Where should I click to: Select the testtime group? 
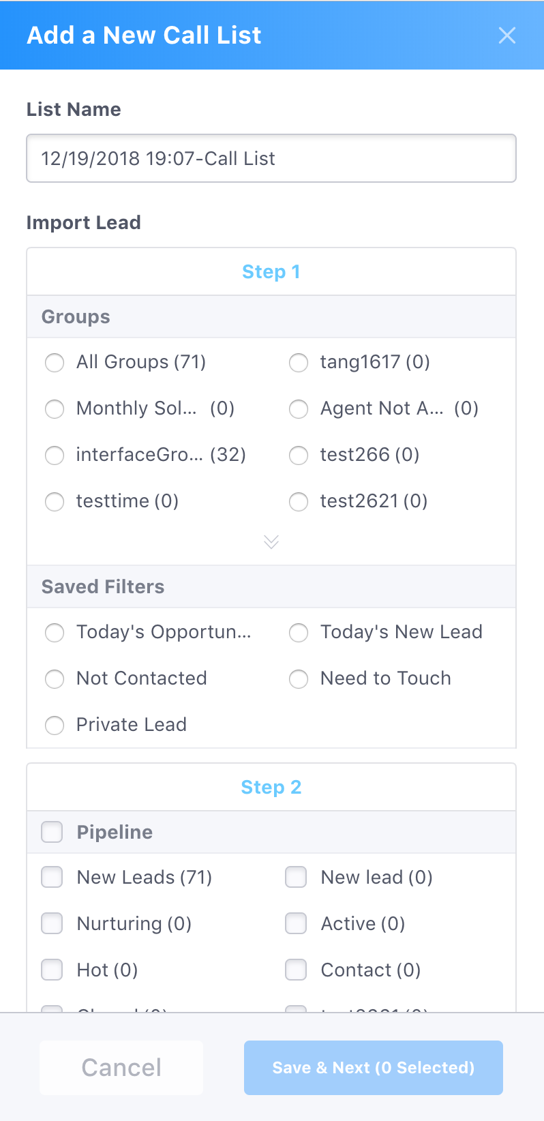coord(55,502)
